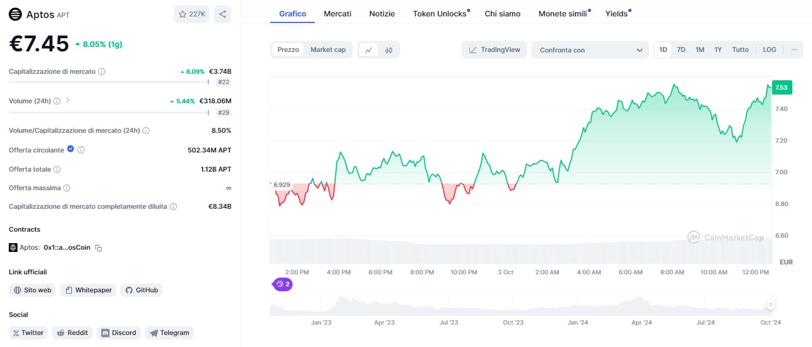Select the line chart icon

pos(369,50)
